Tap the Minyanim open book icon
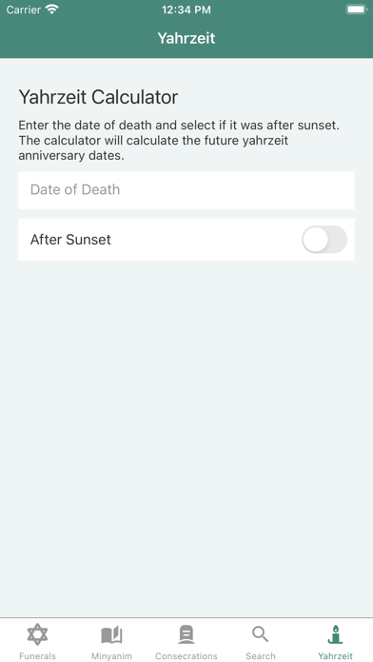The image size is (373, 662). [111, 635]
